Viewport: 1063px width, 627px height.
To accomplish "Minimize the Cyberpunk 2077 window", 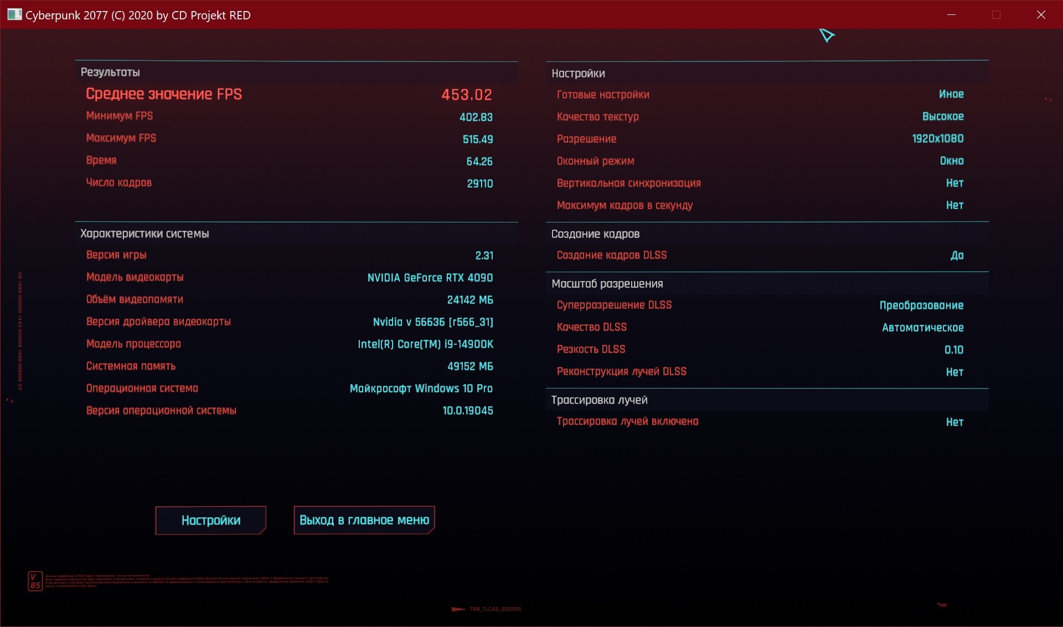I will pyautogui.click(x=951, y=15).
